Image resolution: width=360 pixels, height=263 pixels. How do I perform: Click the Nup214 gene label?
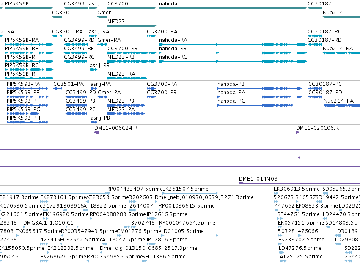tap(333, 12)
